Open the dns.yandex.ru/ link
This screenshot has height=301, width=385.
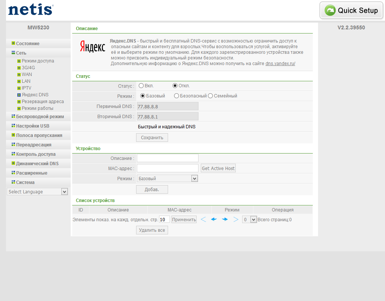click(280, 63)
